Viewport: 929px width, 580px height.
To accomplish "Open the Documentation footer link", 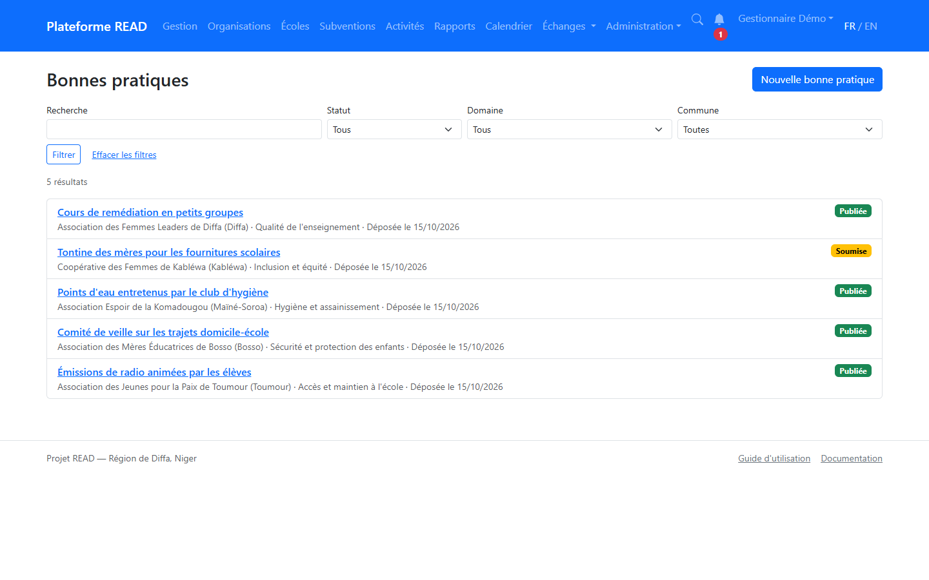I will [x=852, y=459].
